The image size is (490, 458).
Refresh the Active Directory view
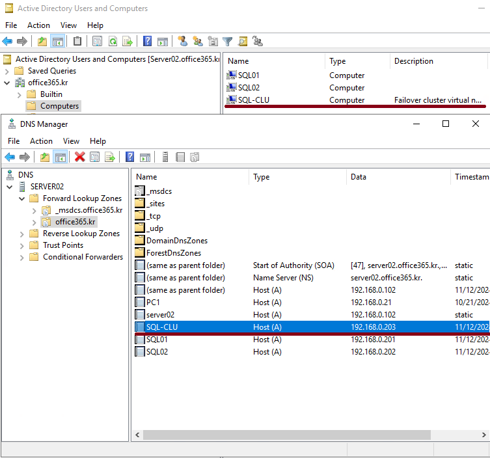pos(113,41)
